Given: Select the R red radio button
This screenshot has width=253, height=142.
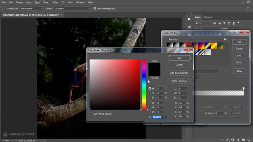Looking at the screenshot, I should (x=150, y=103).
